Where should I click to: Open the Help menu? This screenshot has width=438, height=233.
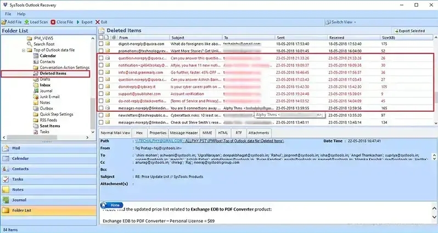21,14
